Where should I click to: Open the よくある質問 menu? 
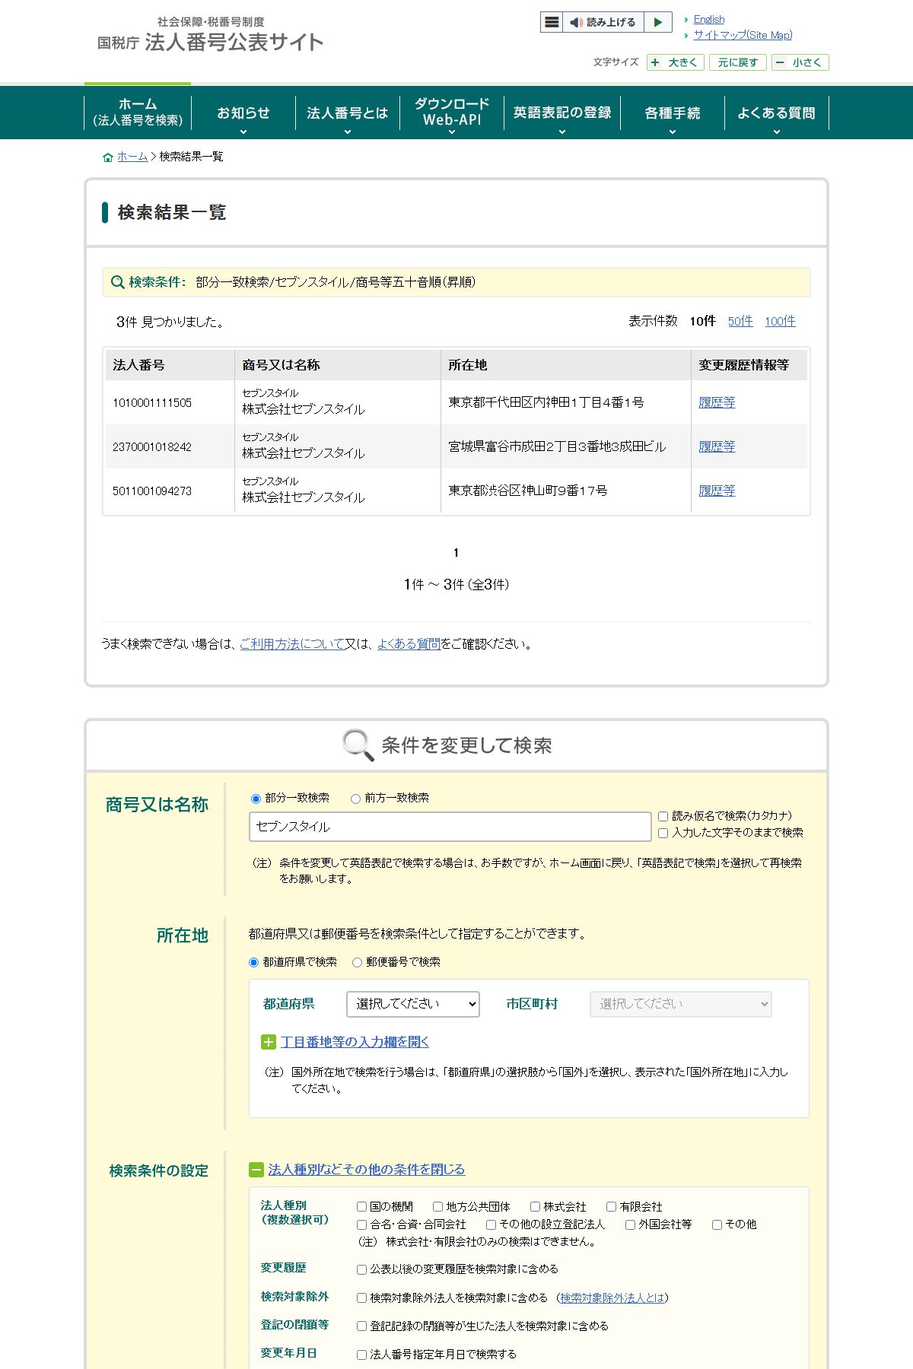pyautogui.click(x=776, y=113)
